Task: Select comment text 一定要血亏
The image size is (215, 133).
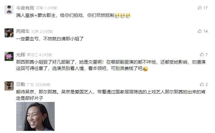Action: point(27,39)
